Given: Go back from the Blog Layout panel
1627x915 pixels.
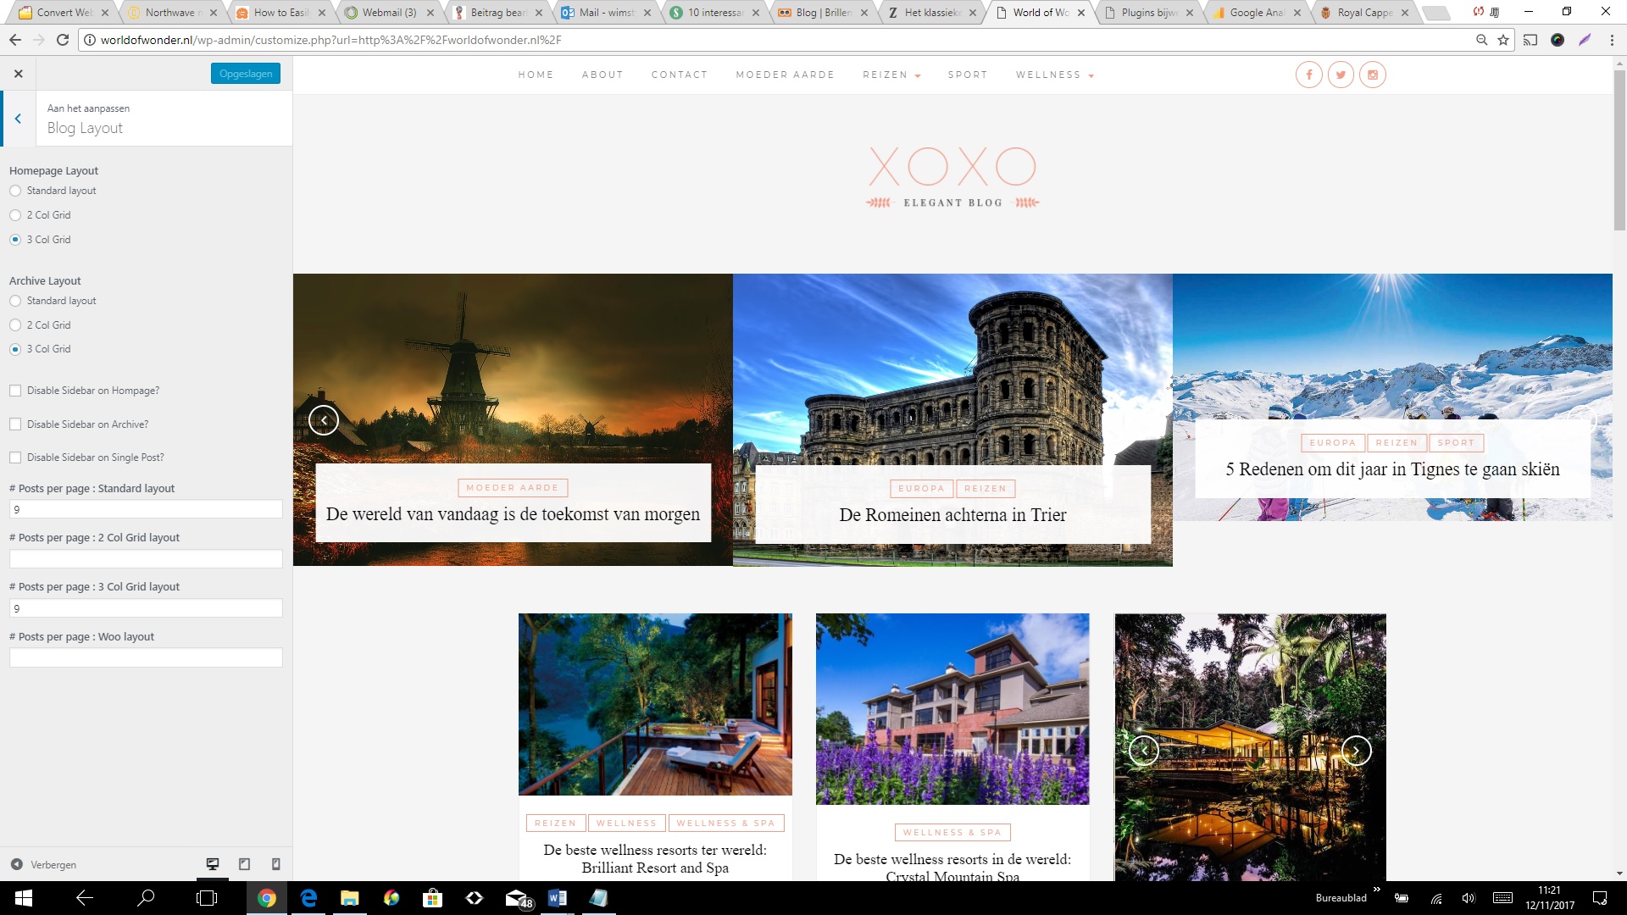Looking at the screenshot, I should pyautogui.click(x=18, y=119).
